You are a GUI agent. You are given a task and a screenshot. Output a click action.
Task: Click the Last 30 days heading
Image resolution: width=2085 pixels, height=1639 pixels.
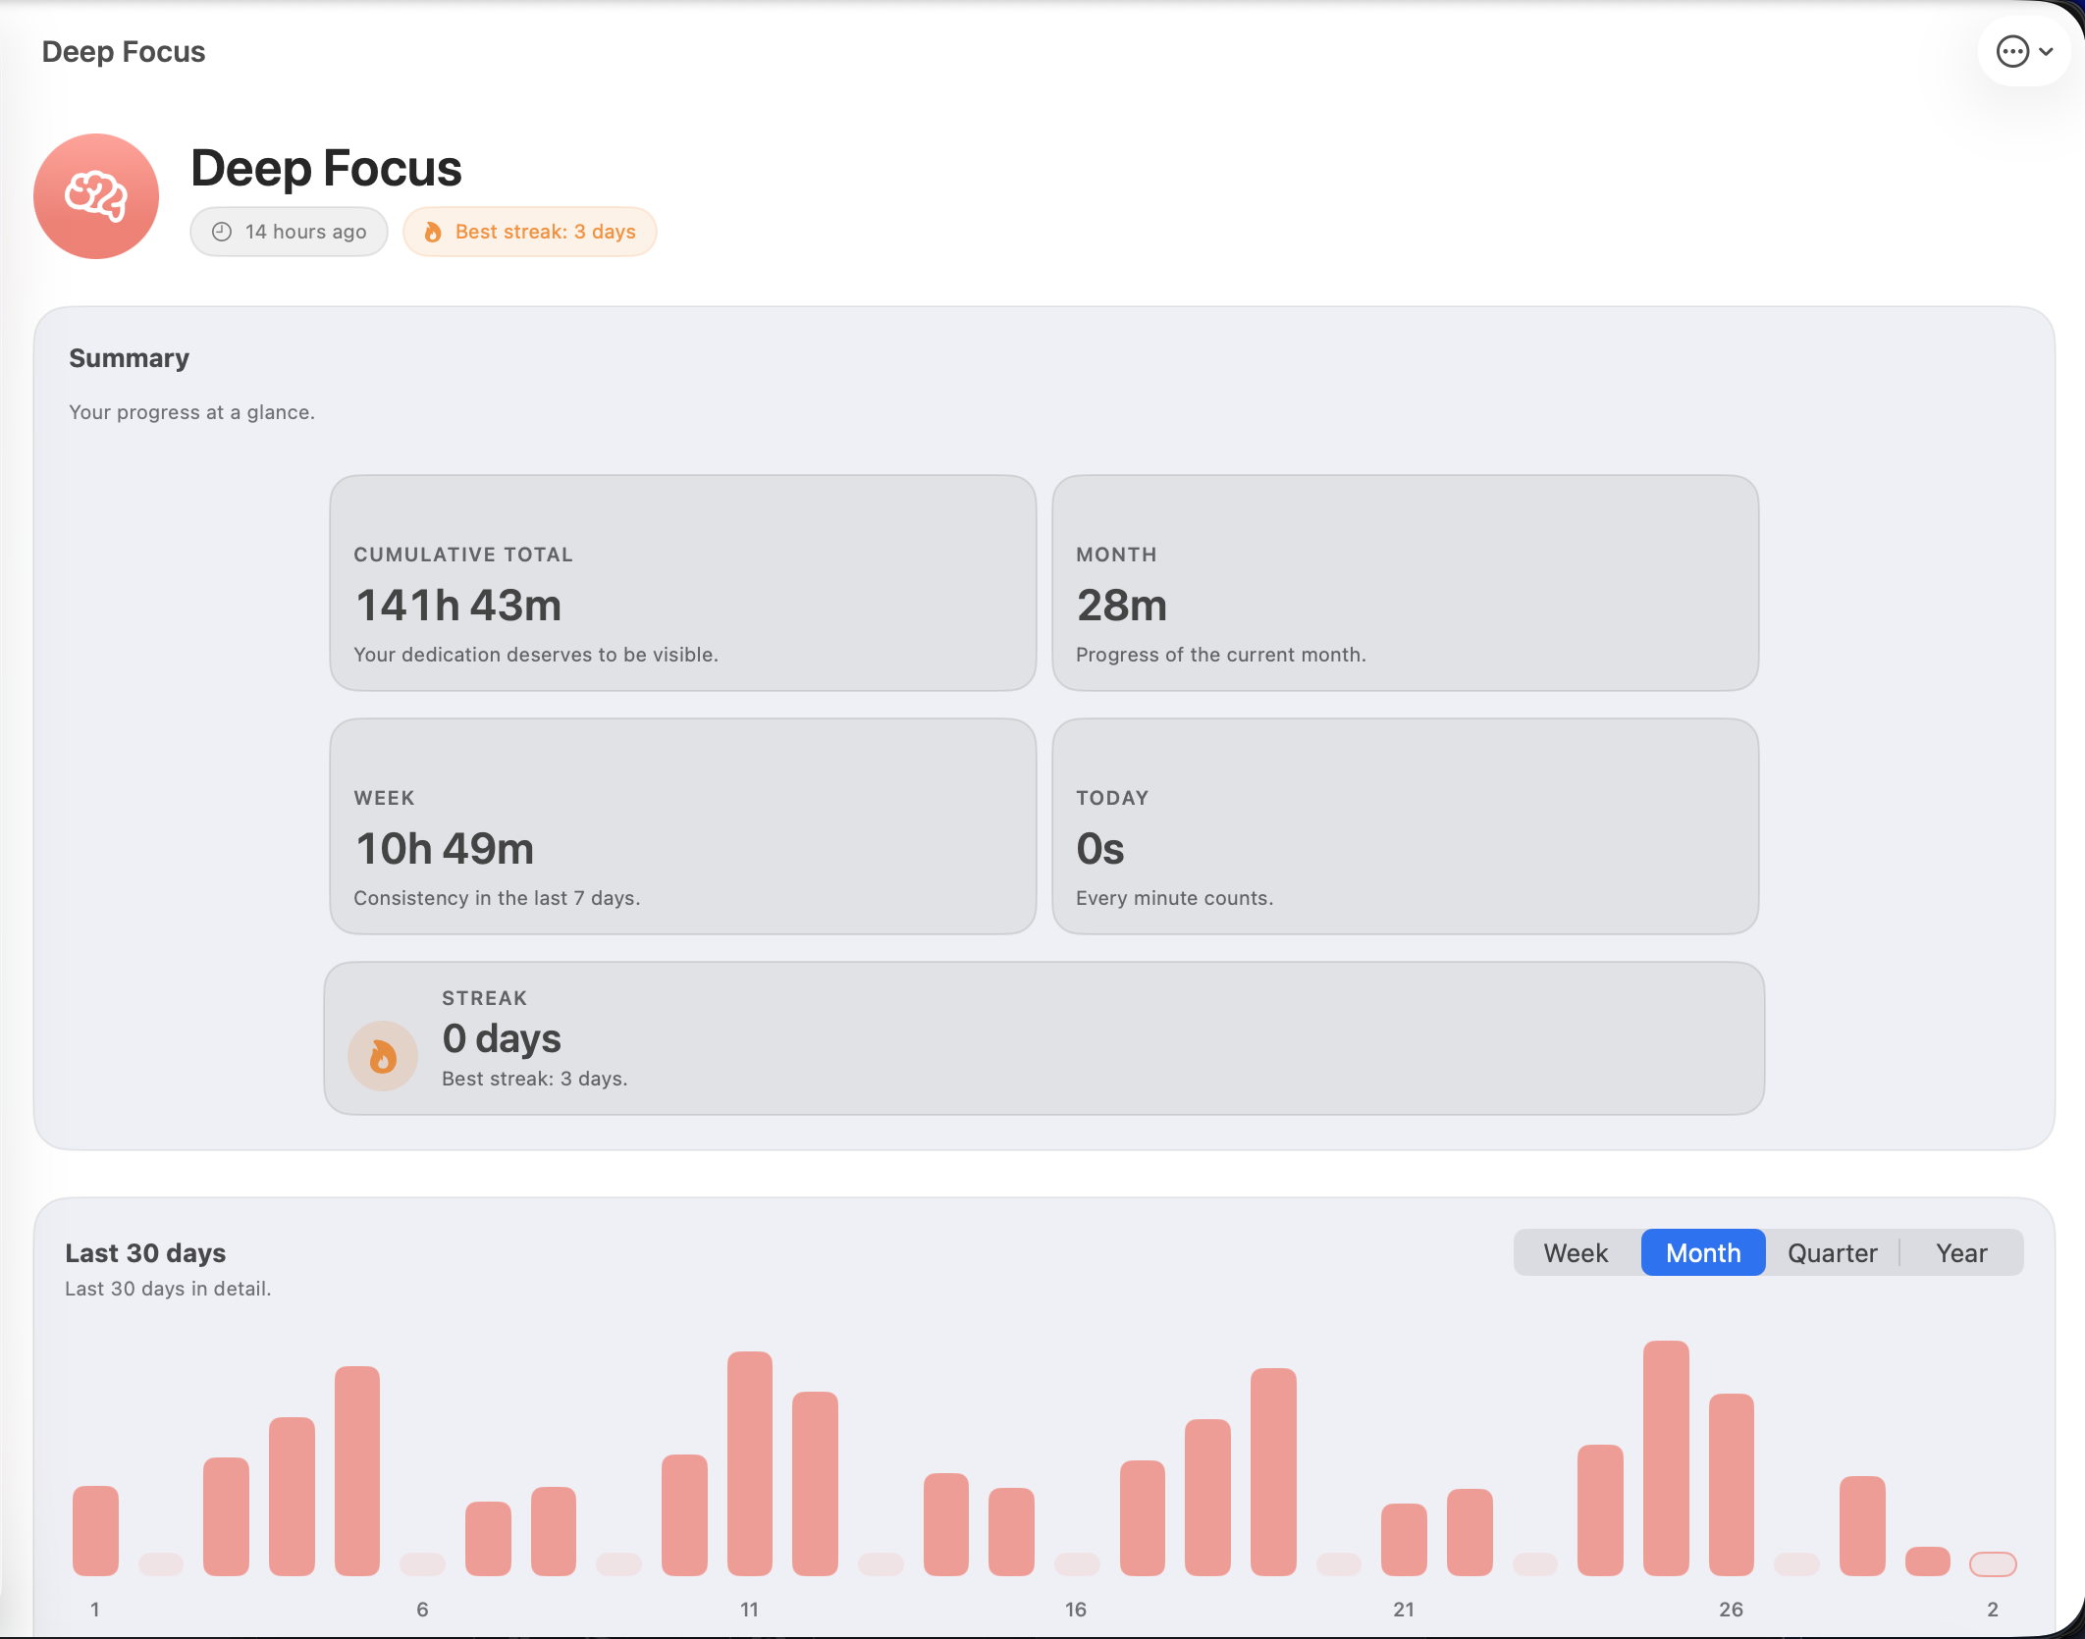click(x=145, y=1252)
